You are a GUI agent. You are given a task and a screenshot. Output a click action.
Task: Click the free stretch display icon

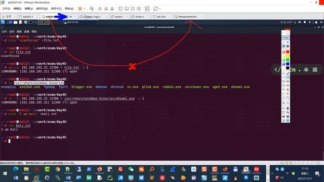click(x=155, y=9)
